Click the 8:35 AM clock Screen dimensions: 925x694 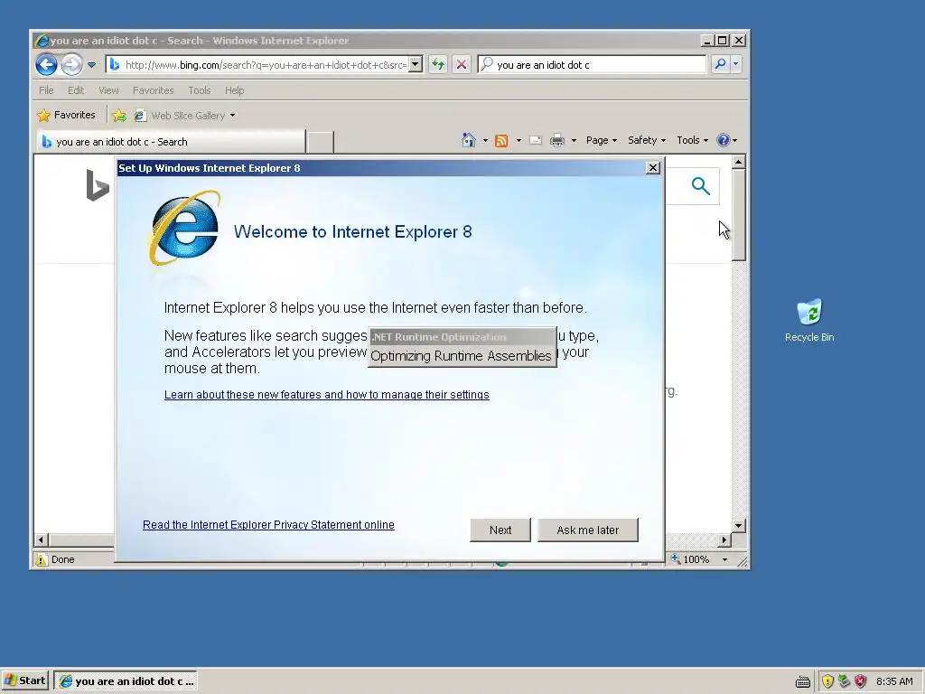pyautogui.click(x=894, y=681)
